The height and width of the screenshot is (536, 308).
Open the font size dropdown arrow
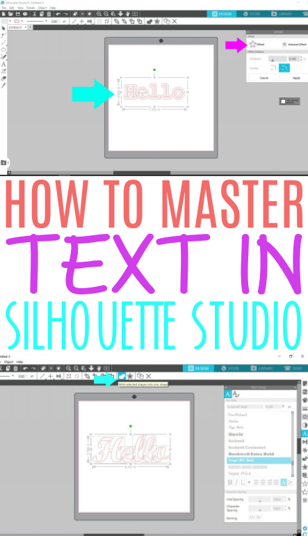283,407
